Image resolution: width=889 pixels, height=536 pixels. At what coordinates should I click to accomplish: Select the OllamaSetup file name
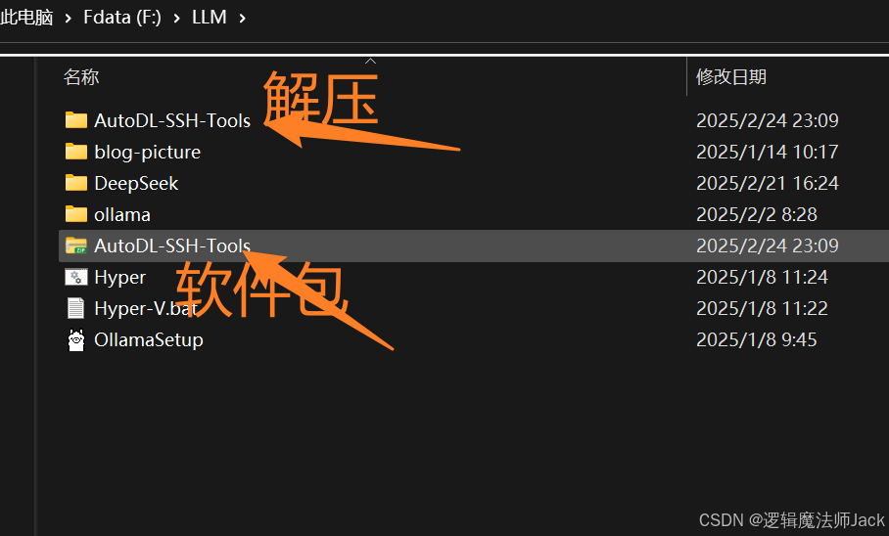148,340
